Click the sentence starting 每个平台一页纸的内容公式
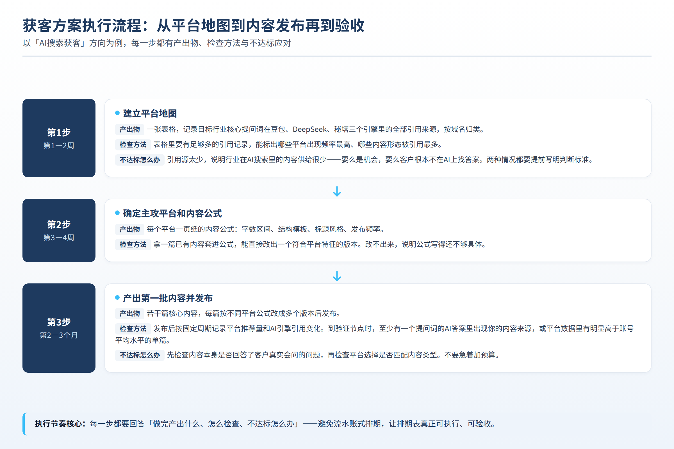 [x=266, y=229]
